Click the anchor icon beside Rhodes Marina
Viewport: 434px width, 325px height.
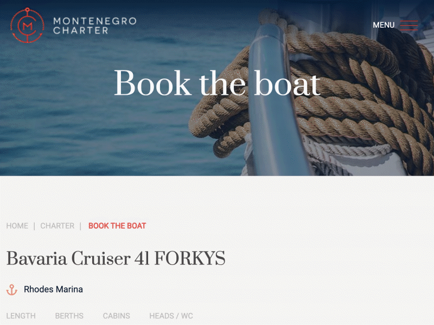(12, 290)
